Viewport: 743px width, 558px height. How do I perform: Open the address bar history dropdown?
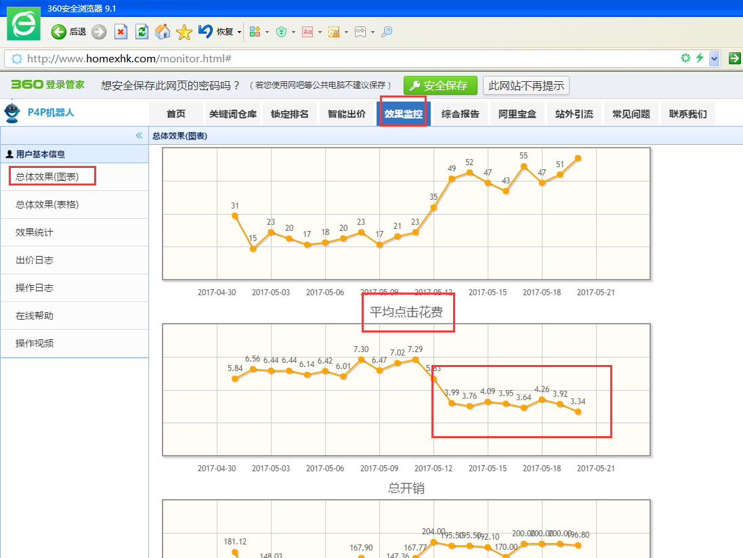coord(715,59)
